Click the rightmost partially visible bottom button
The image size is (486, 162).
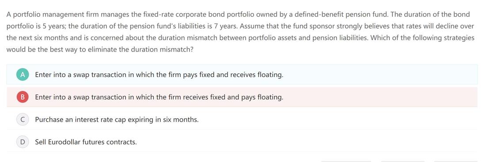(x=456, y=162)
